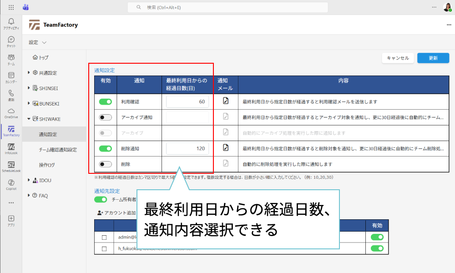Open Copilot in the sidebar

[11, 183]
